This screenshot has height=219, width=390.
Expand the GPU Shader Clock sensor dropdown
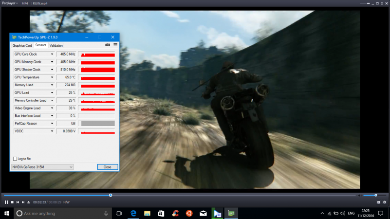tap(52, 70)
